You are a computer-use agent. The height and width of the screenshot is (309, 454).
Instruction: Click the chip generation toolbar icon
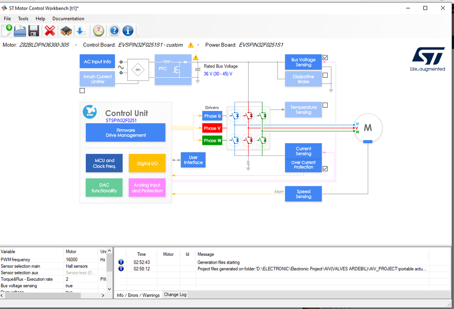66,31
